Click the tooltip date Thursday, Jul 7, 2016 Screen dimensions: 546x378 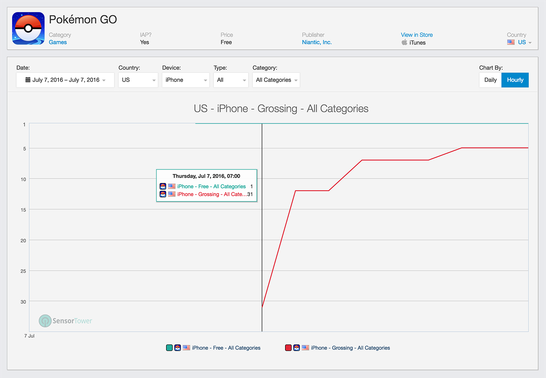tap(206, 176)
